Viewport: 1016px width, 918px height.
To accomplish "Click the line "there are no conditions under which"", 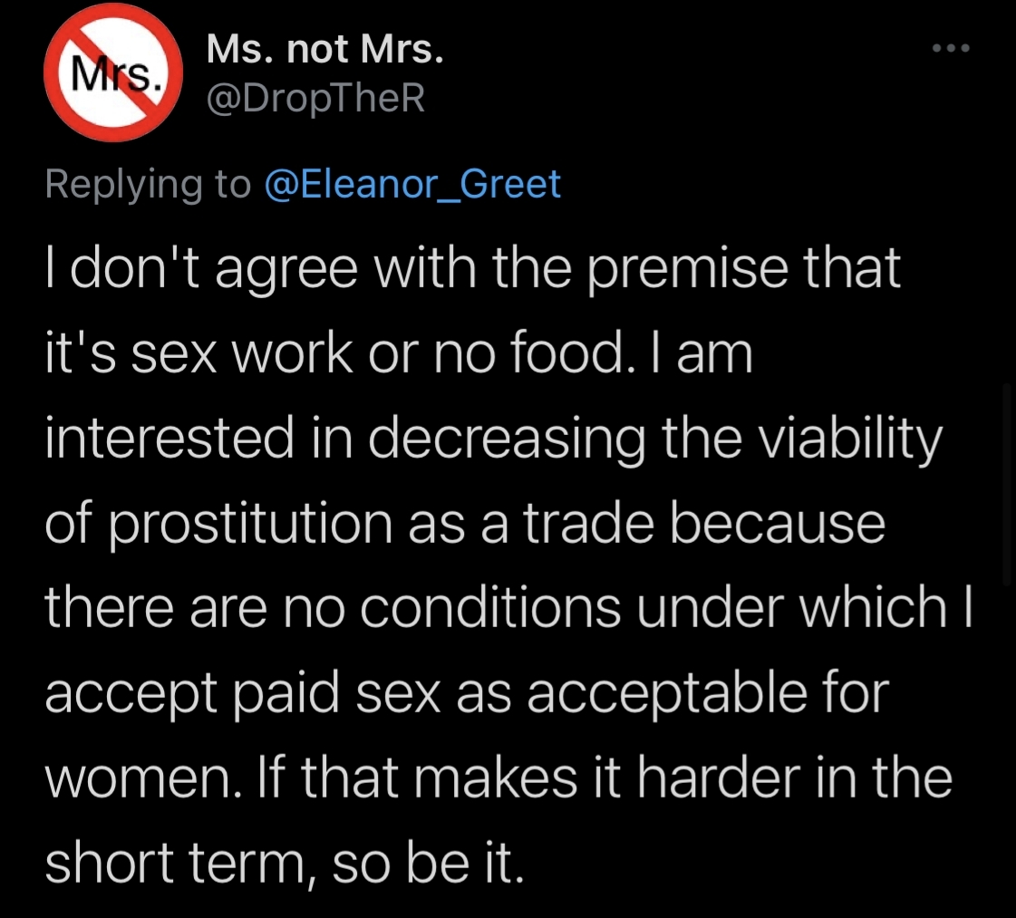I will (508, 607).
